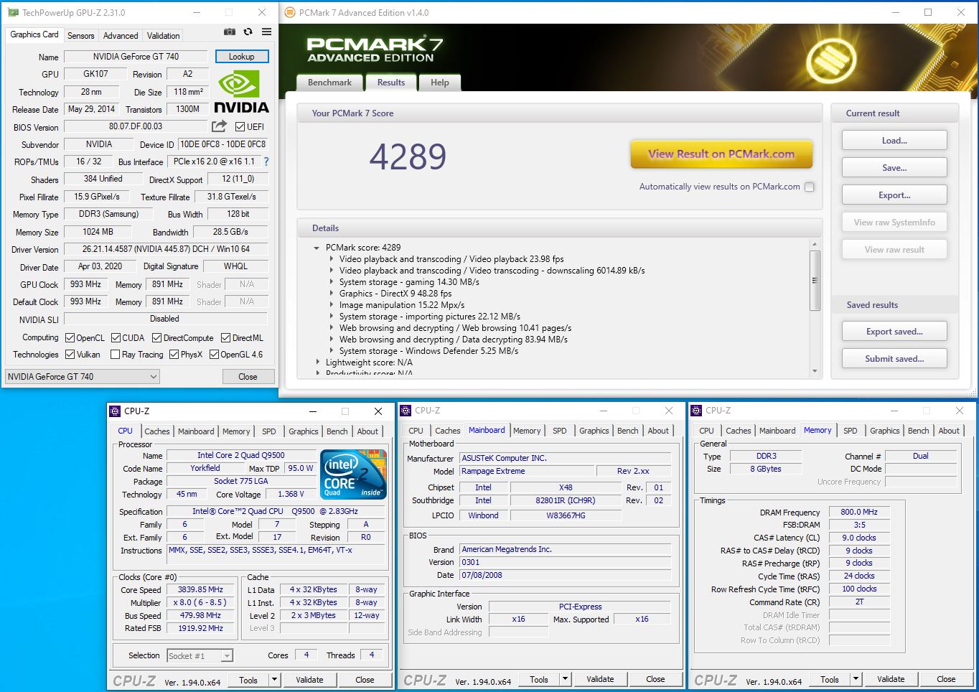Click the GPU-Z Close button
The height and width of the screenshot is (692, 979).
coord(248,377)
